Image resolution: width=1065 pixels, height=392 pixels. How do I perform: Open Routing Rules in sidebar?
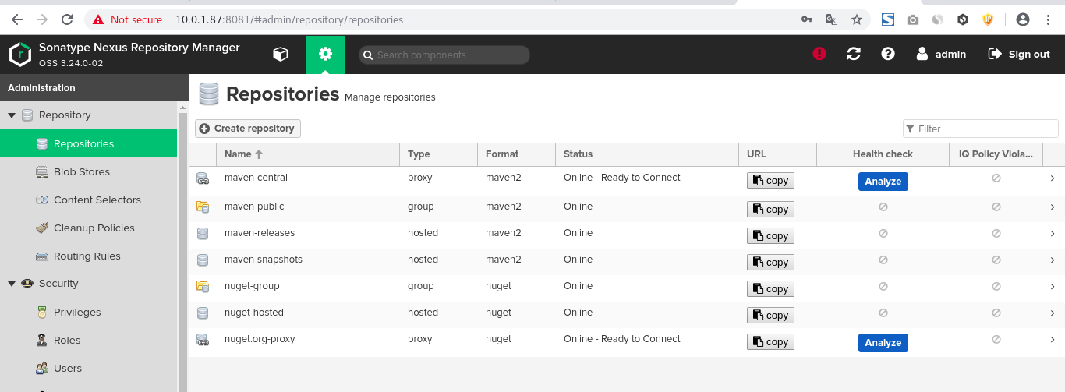[89, 256]
